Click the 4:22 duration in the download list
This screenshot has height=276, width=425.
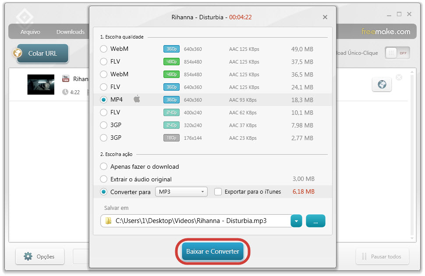(x=75, y=92)
